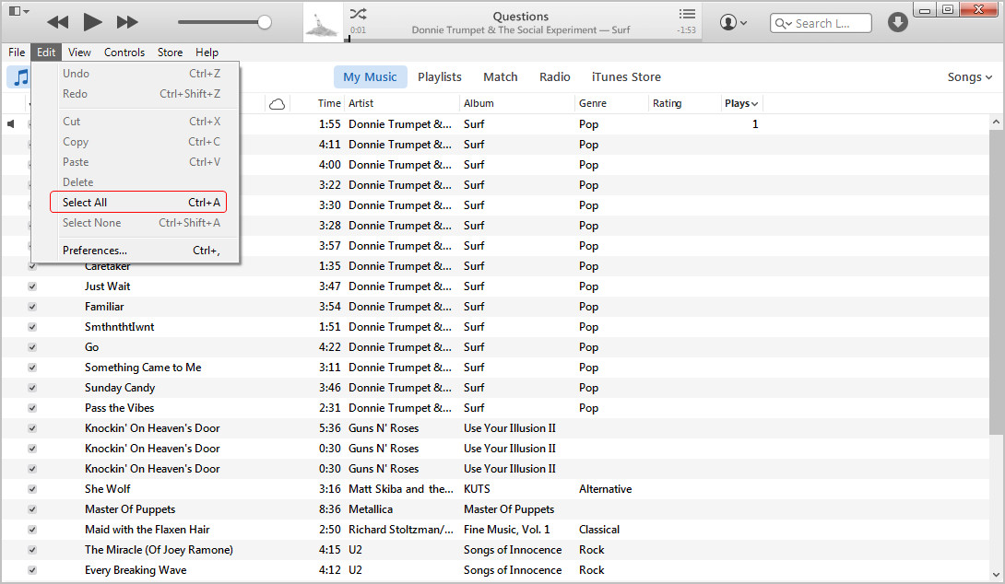Screen dimensions: 1005x584
Task: Open the iTunes Store tab
Action: click(626, 76)
